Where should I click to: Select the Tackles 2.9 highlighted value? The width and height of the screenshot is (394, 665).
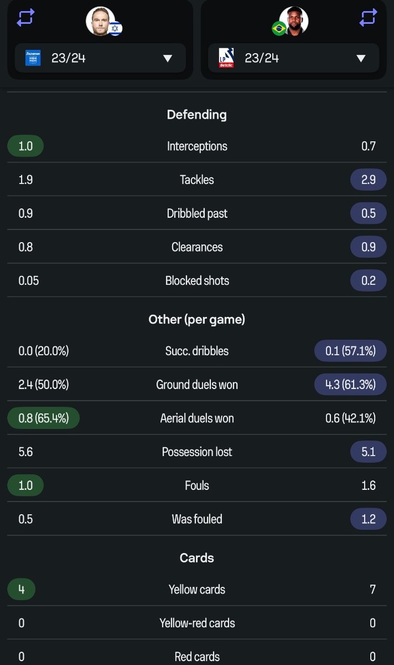369,180
